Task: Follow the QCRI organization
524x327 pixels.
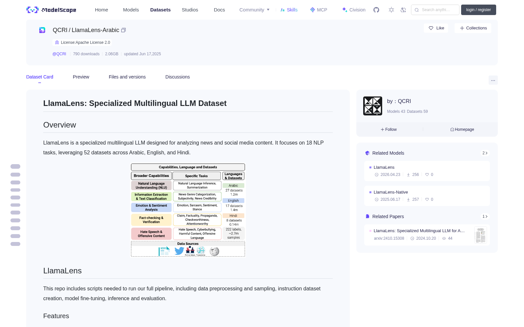Action: tap(389, 129)
